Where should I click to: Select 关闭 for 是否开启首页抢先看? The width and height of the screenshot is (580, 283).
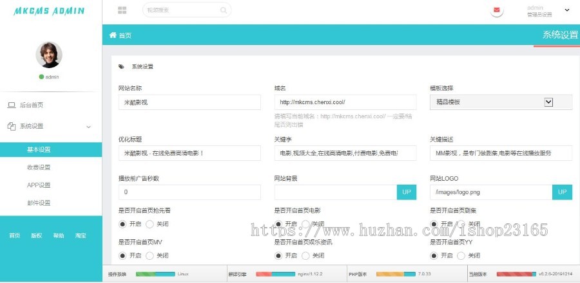click(150, 224)
